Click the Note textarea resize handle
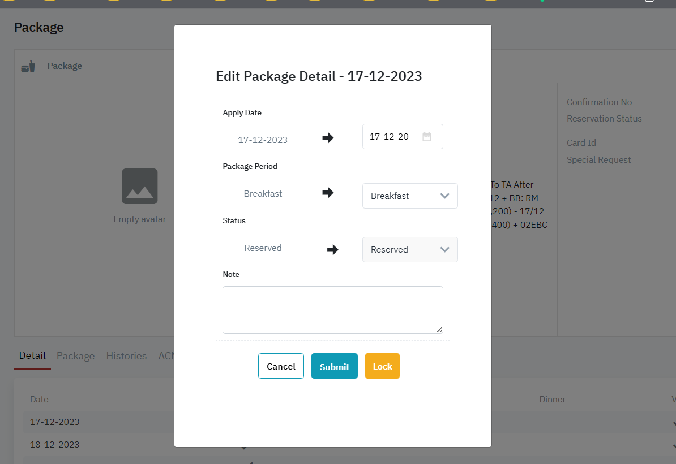 (439, 330)
